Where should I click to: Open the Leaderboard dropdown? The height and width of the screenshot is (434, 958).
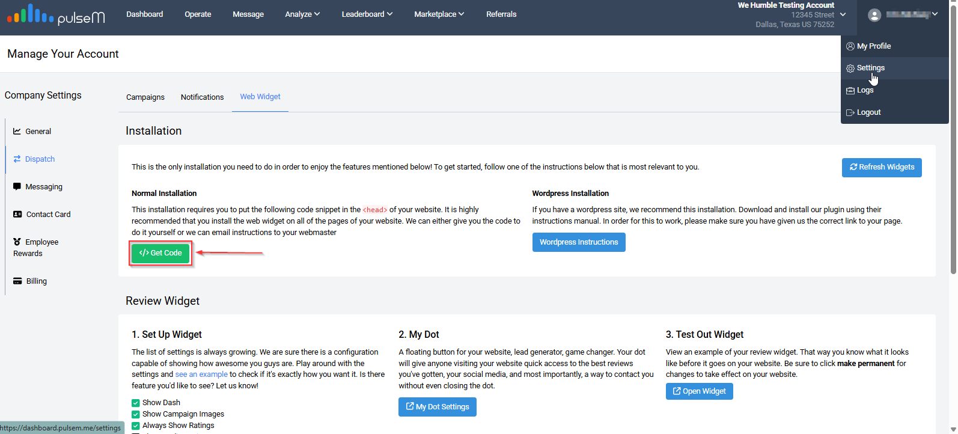(x=367, y=14)
